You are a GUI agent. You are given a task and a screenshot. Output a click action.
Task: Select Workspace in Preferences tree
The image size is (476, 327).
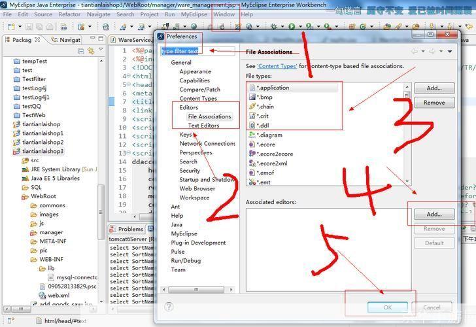[194, 198]
